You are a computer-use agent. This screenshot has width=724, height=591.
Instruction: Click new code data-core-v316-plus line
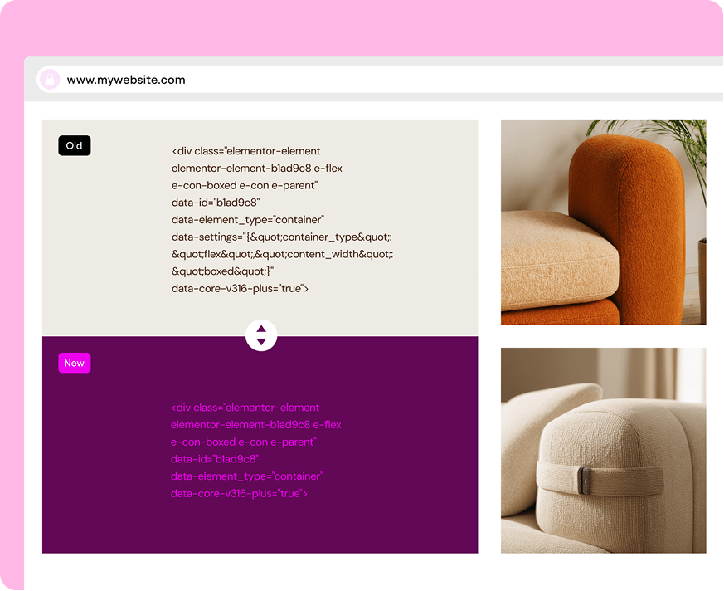point(239,494)
